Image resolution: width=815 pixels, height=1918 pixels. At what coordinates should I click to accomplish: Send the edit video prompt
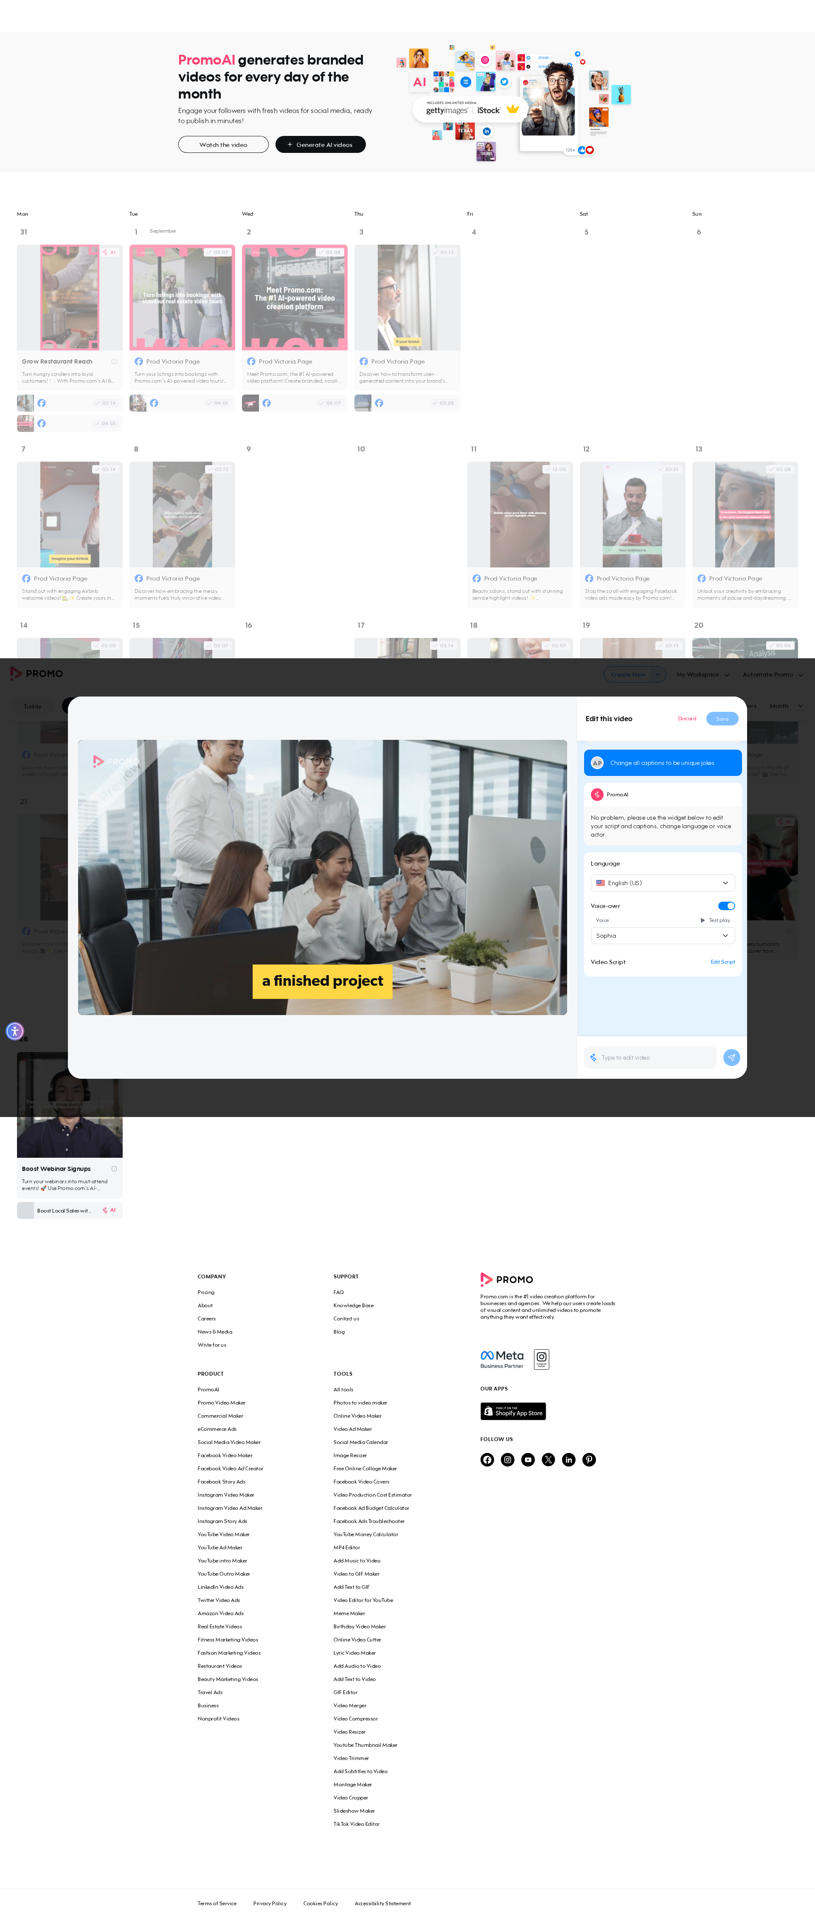pyautogui.click(x=732, y=1057)
